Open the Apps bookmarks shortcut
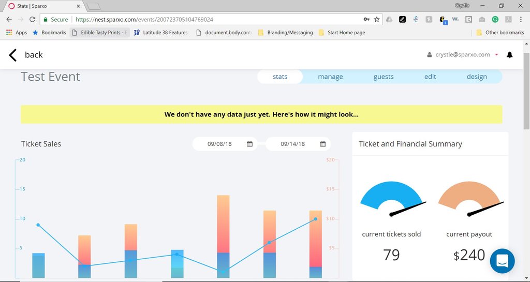Image resolution: width=530 pixels, height=282 pixels. pyautogui.click(x=17, y=33)
